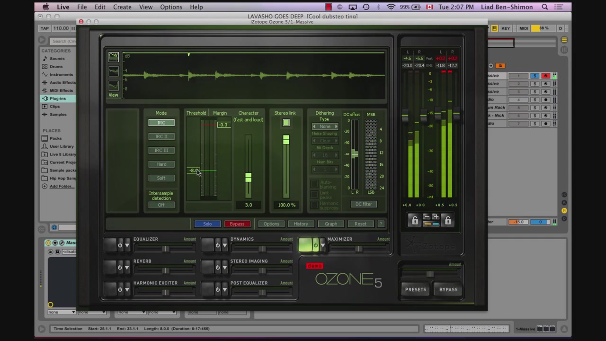Click the Stereo link slider handle
Viewport: 606px width, 341px height.
pyautogui.click(x=286, y=140)
